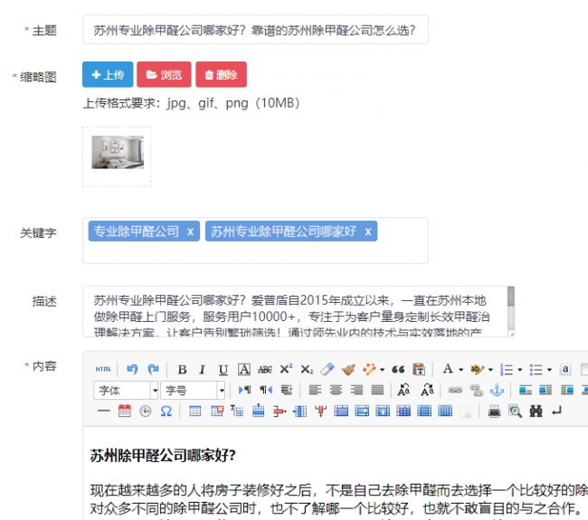
Task: Open the font color dropdown arrow
Action: coord(461,370)
